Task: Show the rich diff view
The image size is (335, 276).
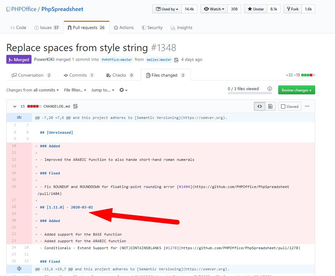Action: click(x=270, y=106)
